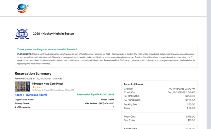This screenshot has width=211, height=129.
Task: Click the 2028 - Hockey Night in Boston title
Action: (54, 34)
